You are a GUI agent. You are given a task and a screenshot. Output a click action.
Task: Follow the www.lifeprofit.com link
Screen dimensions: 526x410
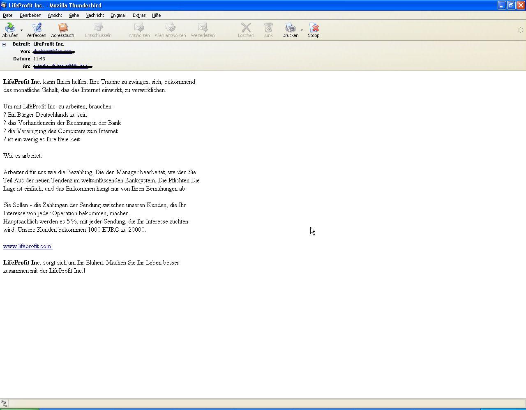tap(27, 246)
